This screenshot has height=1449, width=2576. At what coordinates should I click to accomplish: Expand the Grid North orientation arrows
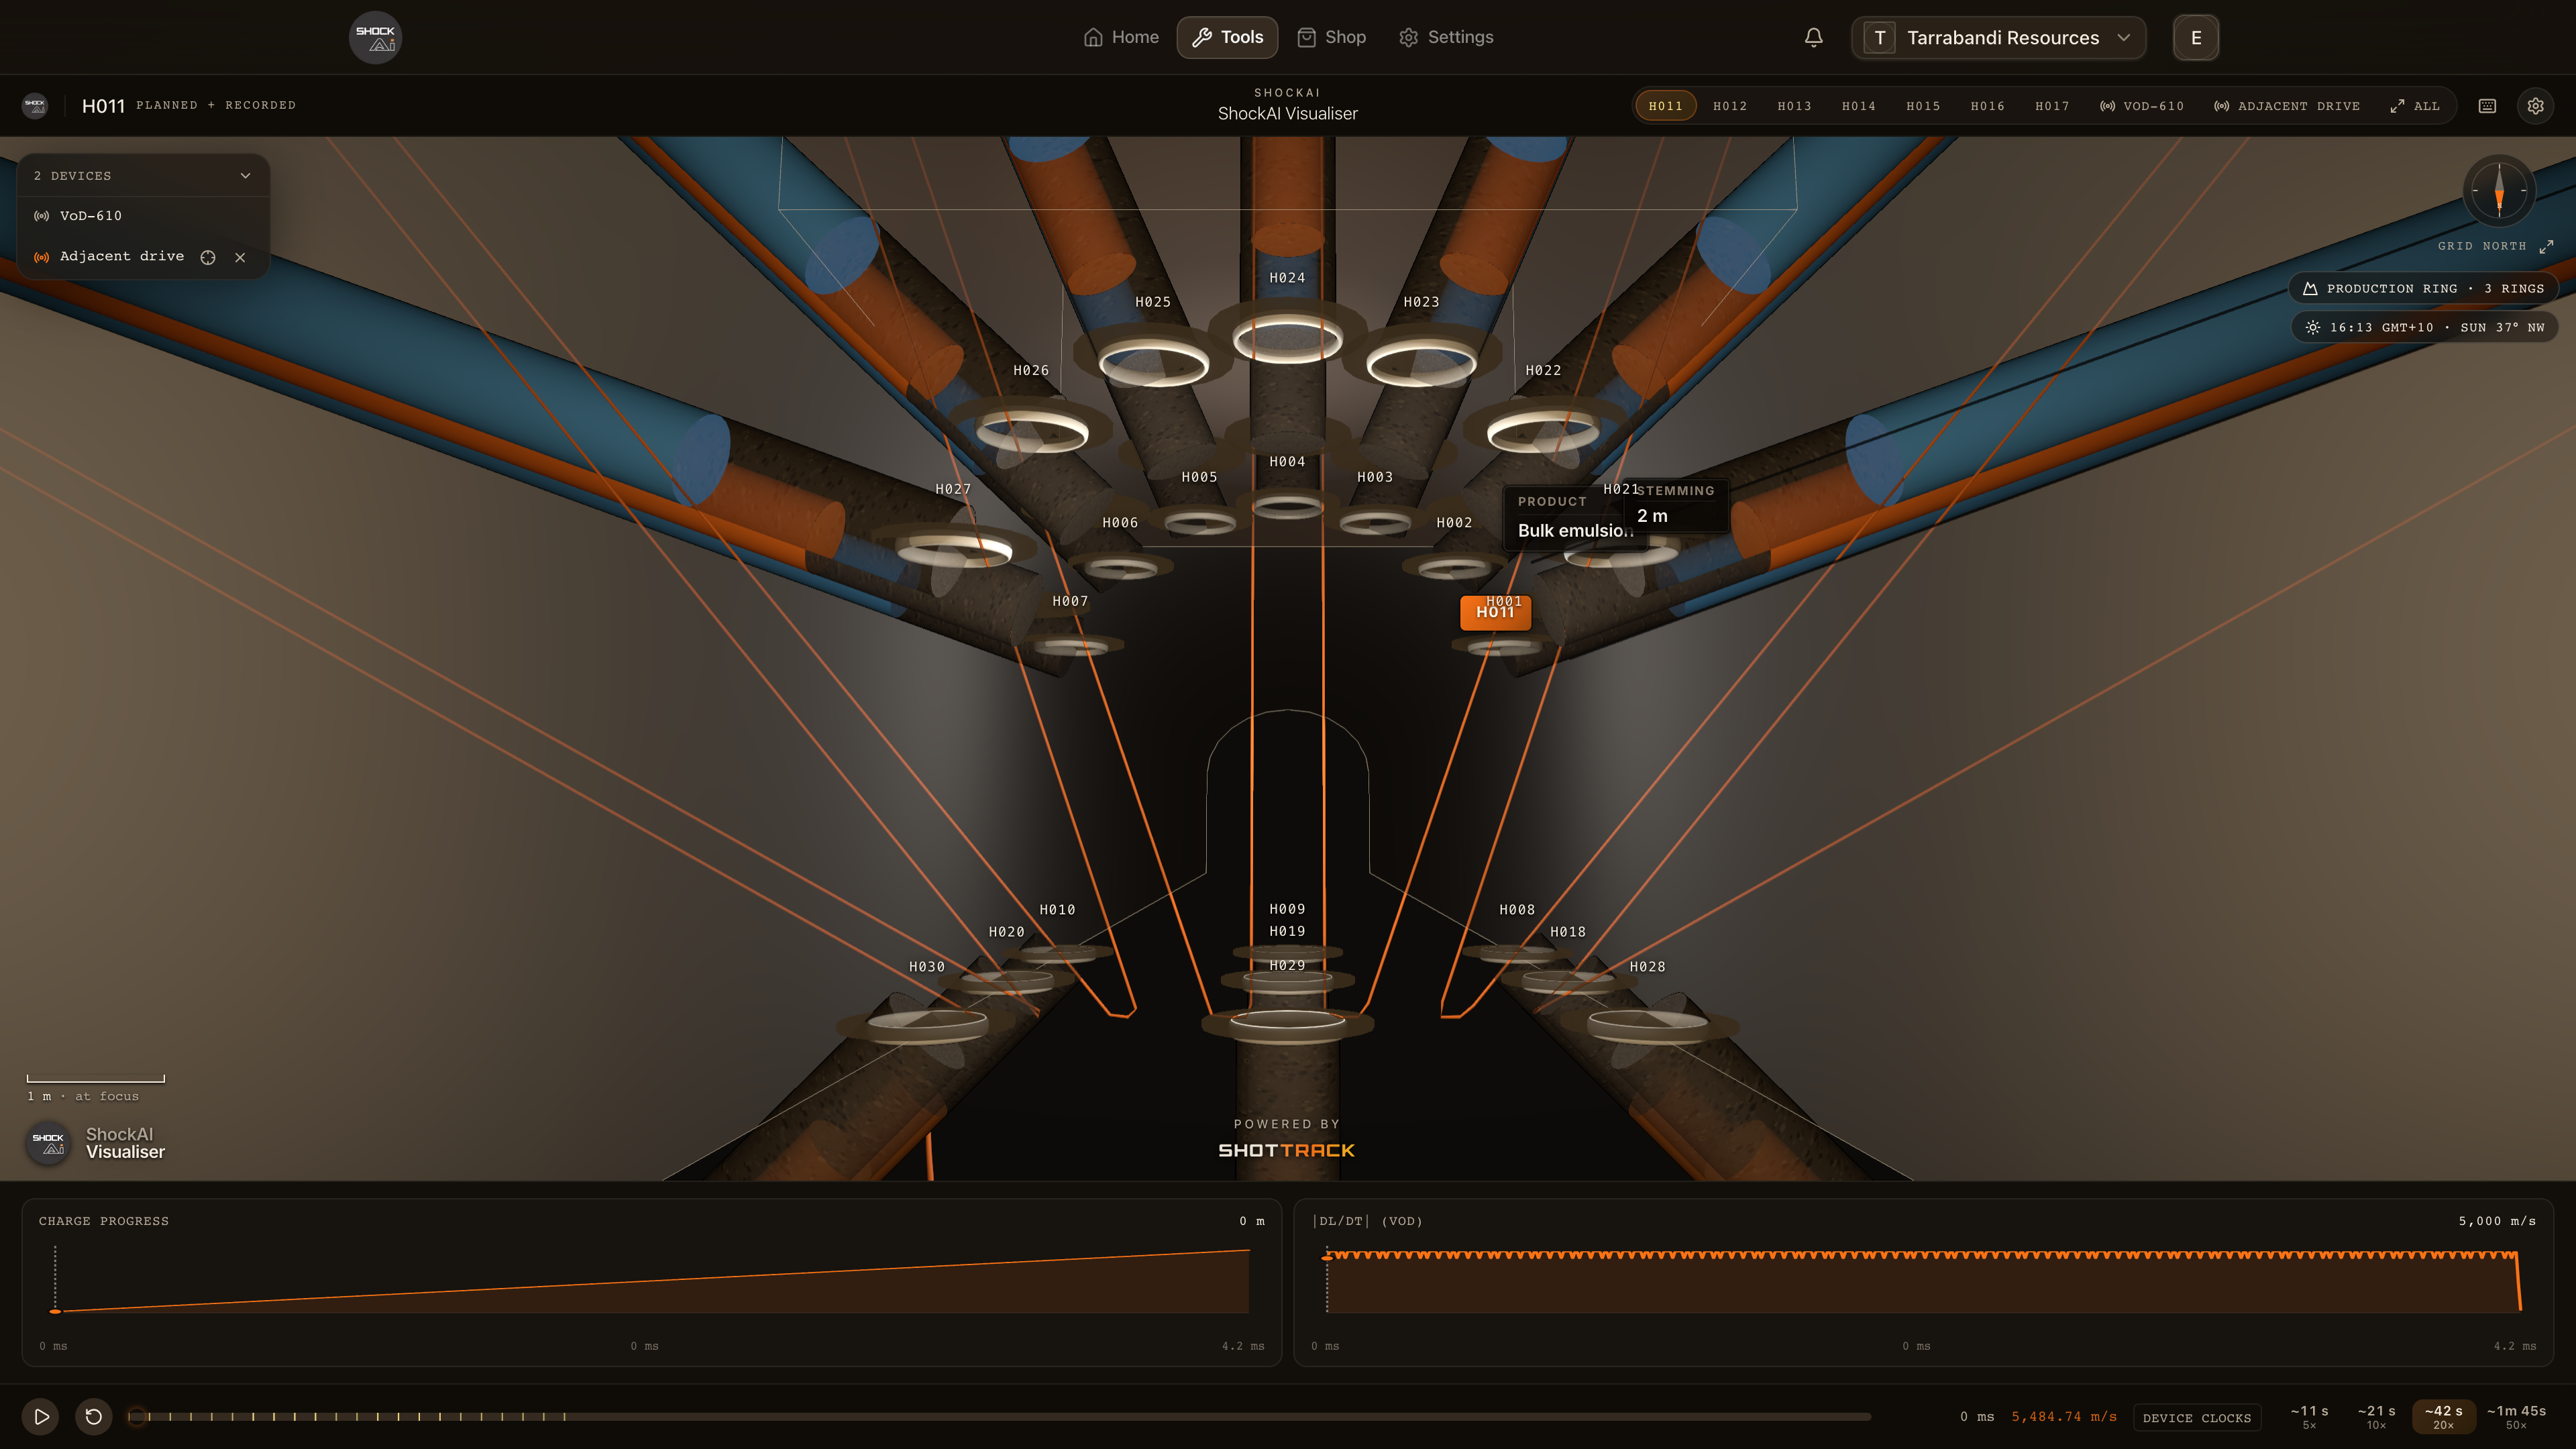coord(2546,246)
